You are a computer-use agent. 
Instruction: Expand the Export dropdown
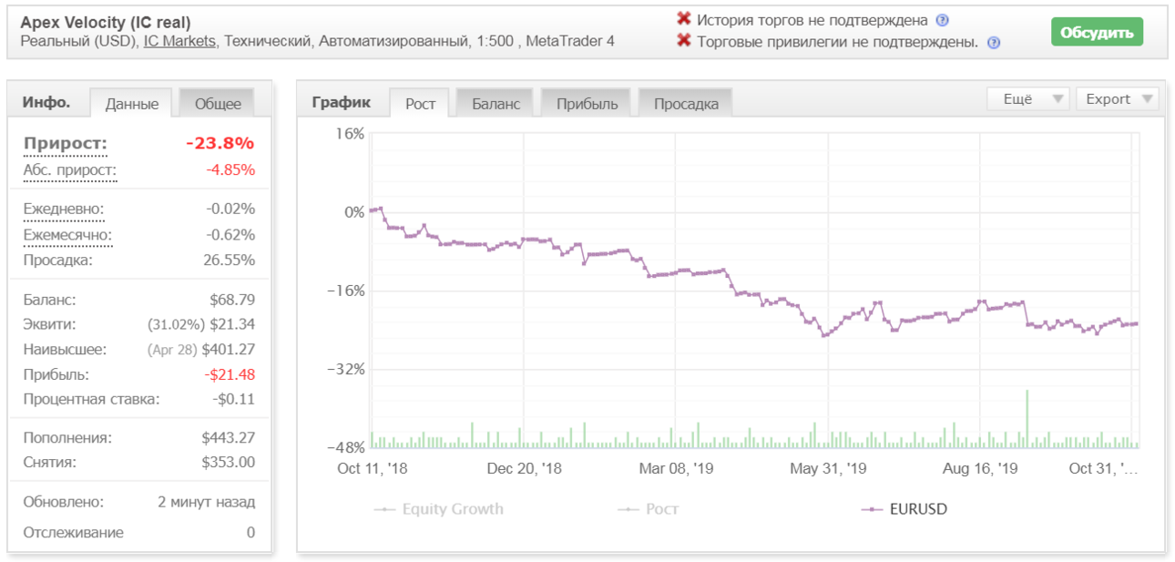[1118, 99]
